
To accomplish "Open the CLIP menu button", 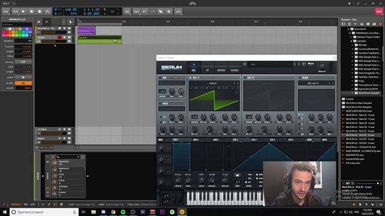I will click(x=178, y=11).
